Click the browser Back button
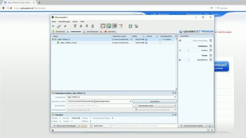Screen dimensions: 246x138 (x=3, y=8)
